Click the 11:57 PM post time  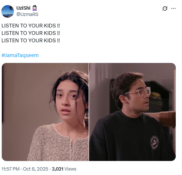[x=10, y=169]
